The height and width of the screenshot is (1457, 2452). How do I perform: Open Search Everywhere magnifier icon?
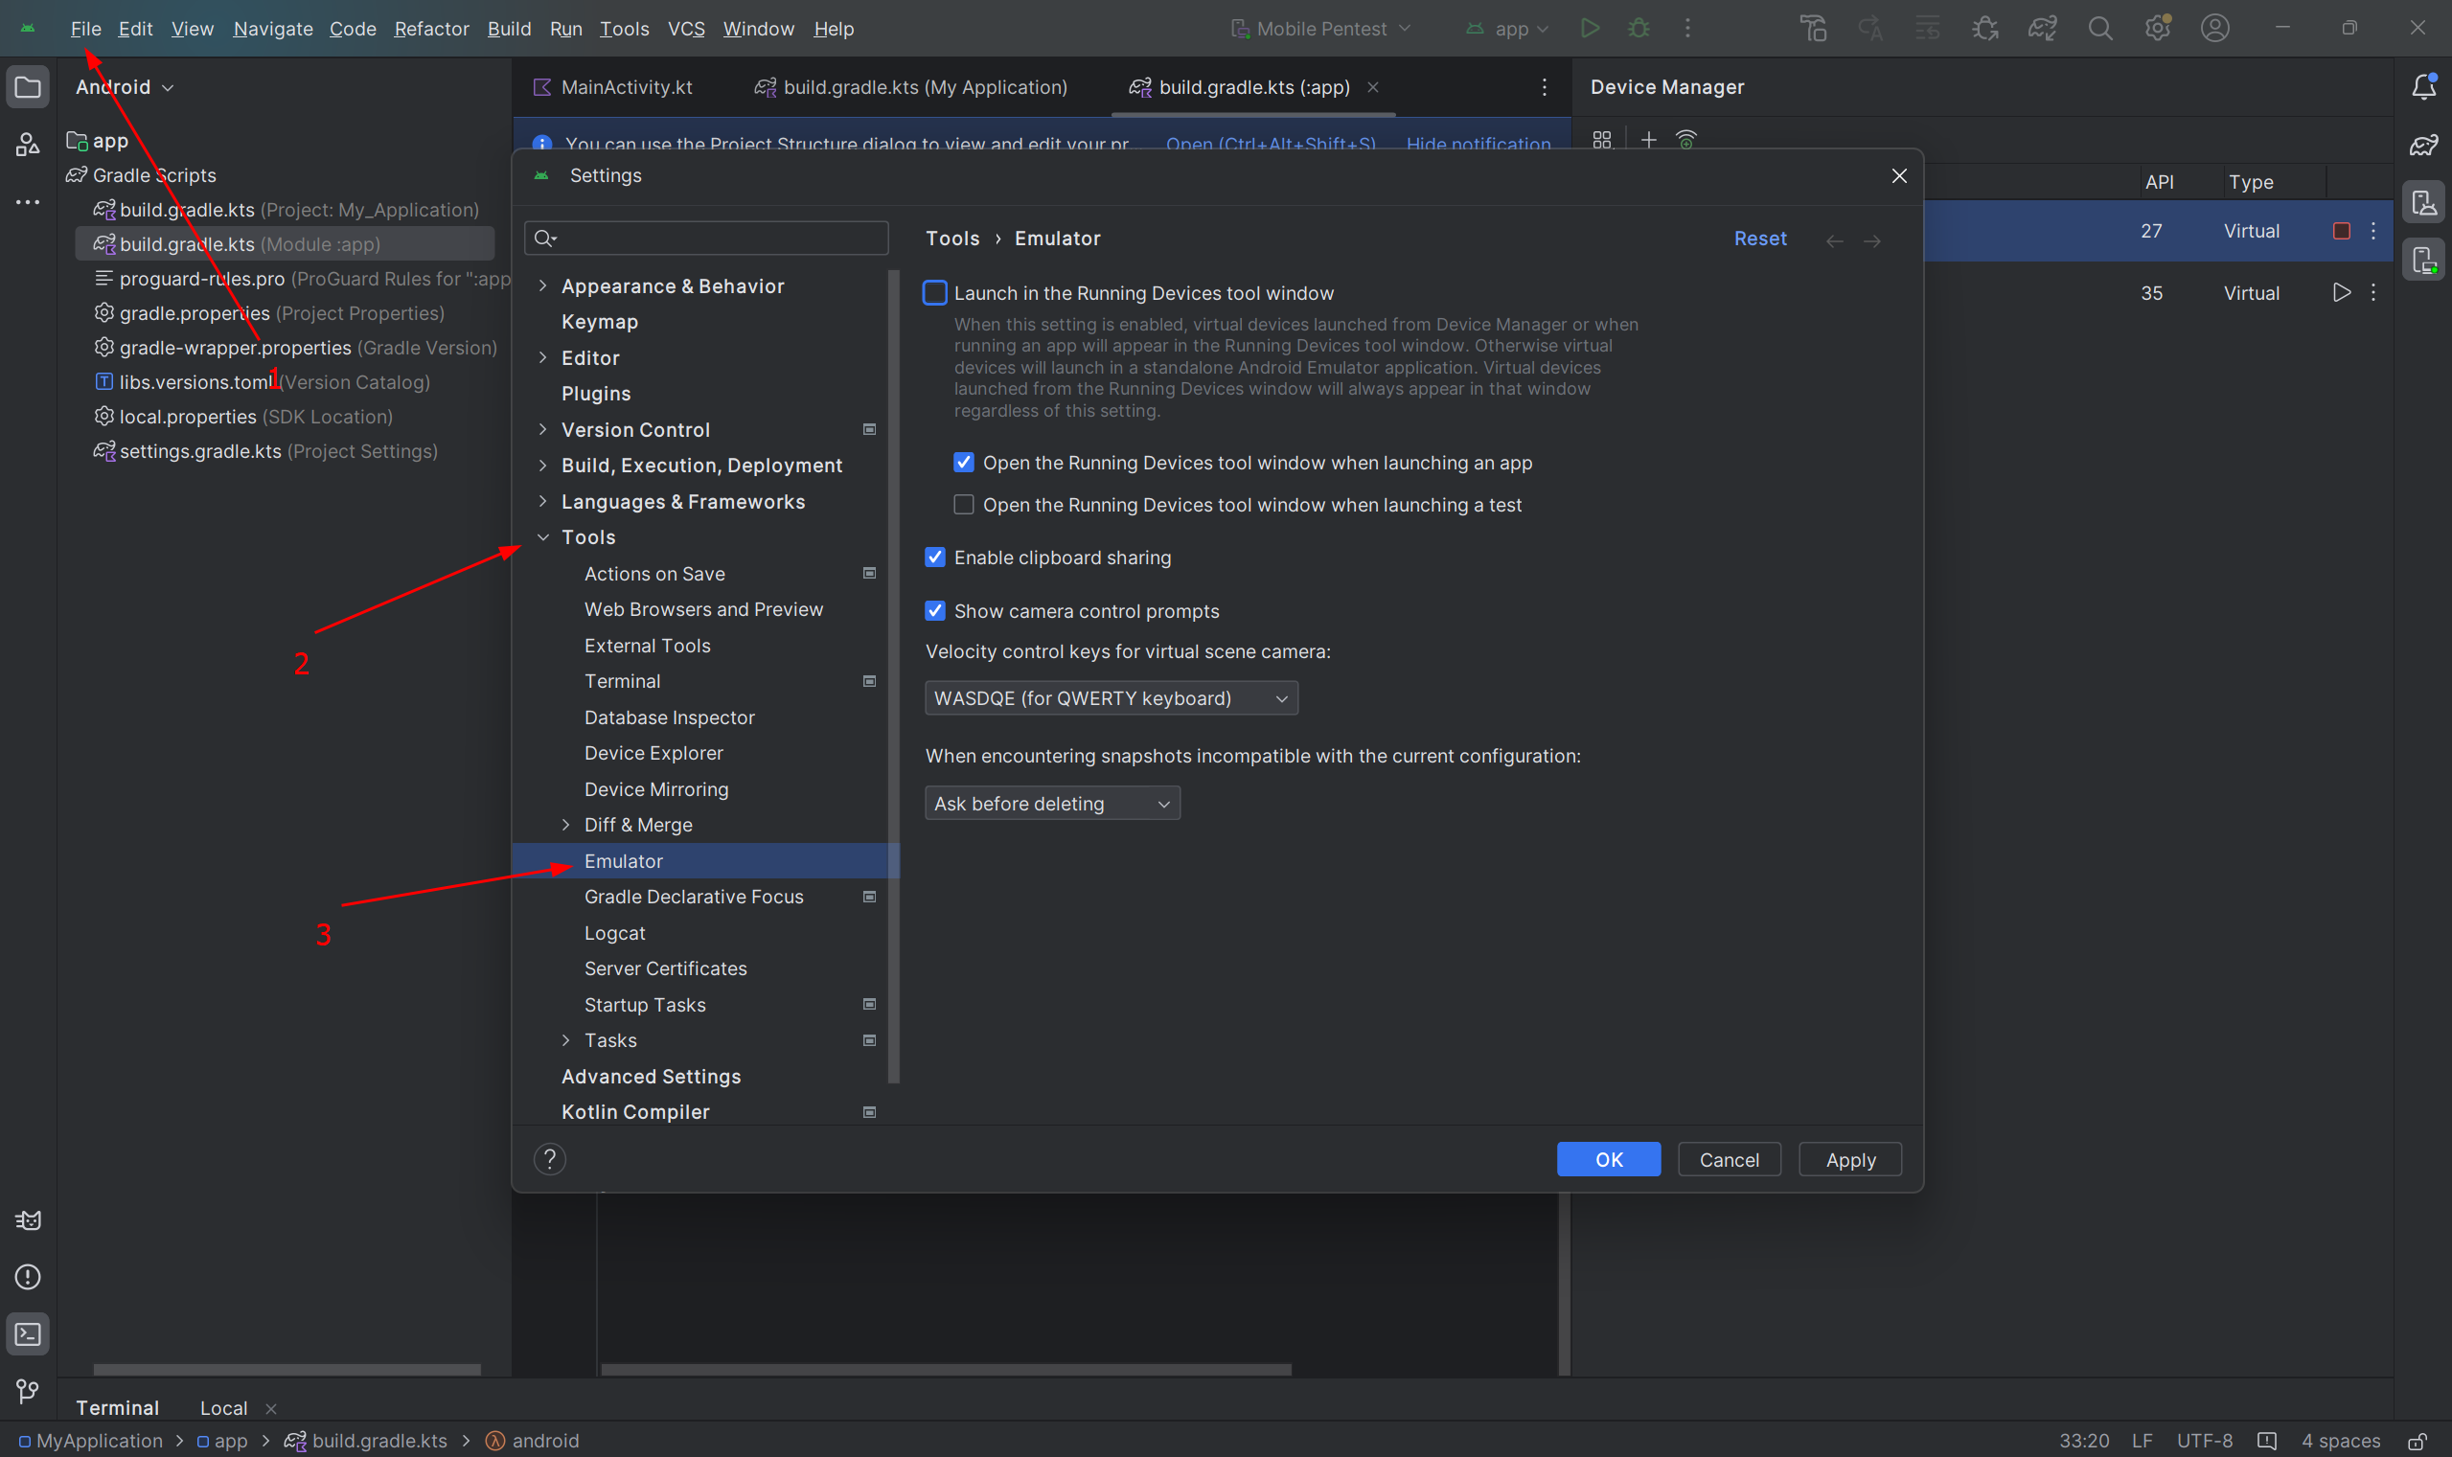[x=2099, y=29]
